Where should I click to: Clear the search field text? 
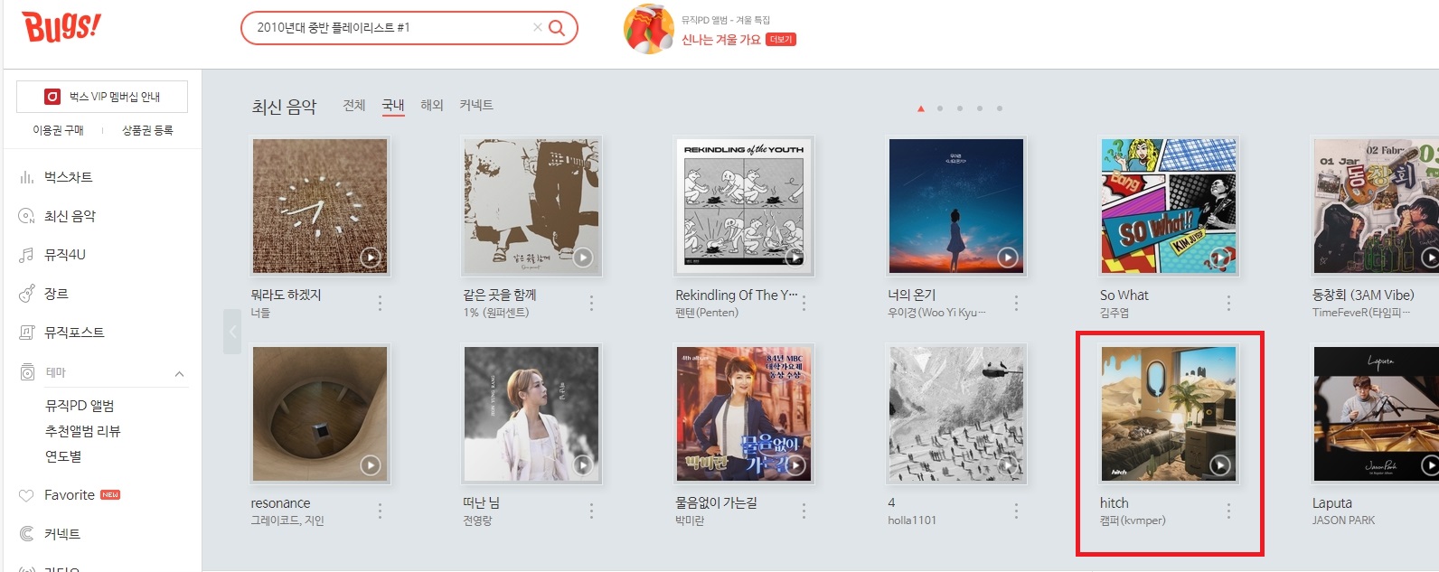click(538, 27)
